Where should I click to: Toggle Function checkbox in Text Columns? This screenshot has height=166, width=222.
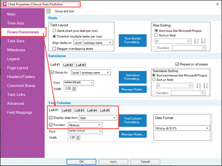pos(51,125)
